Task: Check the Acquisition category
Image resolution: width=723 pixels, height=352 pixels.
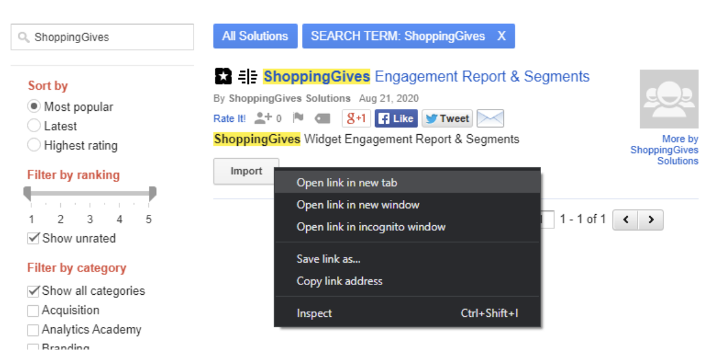Action: point(33,311)
